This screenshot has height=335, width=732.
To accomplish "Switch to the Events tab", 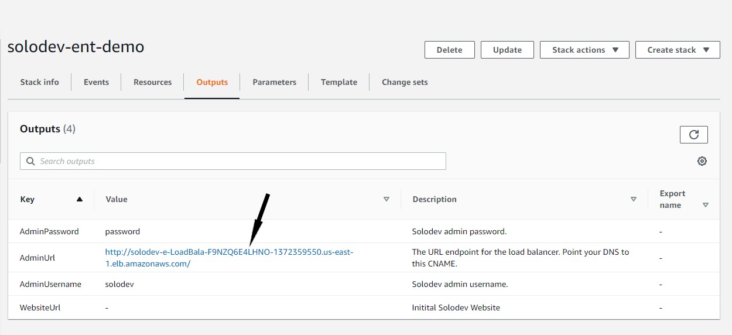I will pos(96,82).
